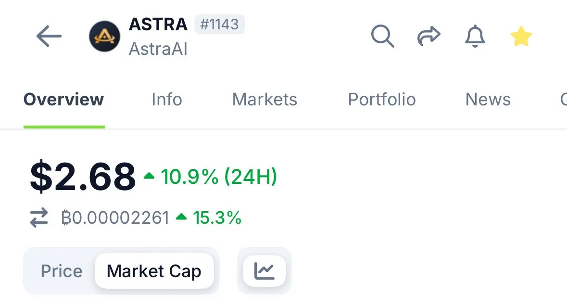Open the News tab

coord(488,100)
